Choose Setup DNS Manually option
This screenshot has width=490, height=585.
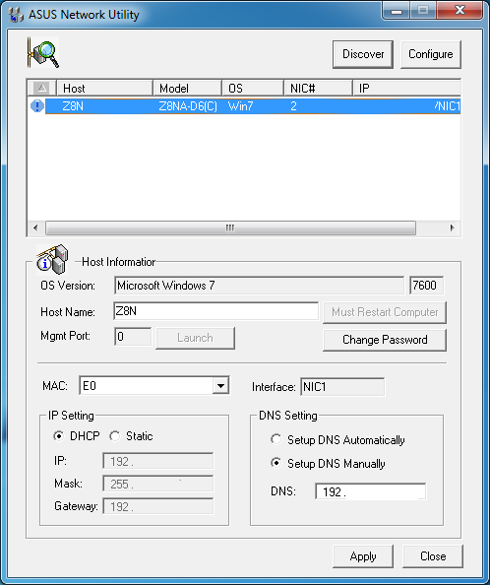276,463
